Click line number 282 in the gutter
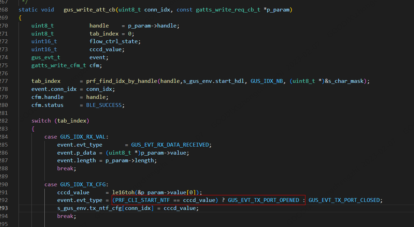Image resolution: width=414 pixels, height=227 pixels. tap(4, 121)
